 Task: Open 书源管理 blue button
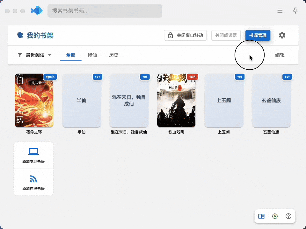point(258,35)
